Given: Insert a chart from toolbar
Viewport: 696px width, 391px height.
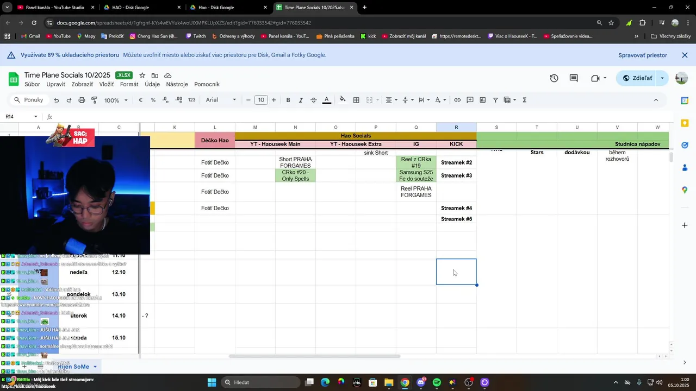Looking at the screenshot, I should 483,100.
